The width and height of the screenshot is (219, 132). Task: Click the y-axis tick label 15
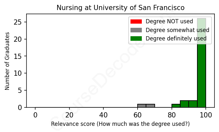pyautogui.click(x=19, y=56)
